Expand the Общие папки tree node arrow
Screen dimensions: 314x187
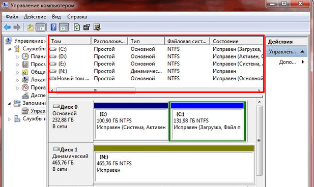pos(18,72)
